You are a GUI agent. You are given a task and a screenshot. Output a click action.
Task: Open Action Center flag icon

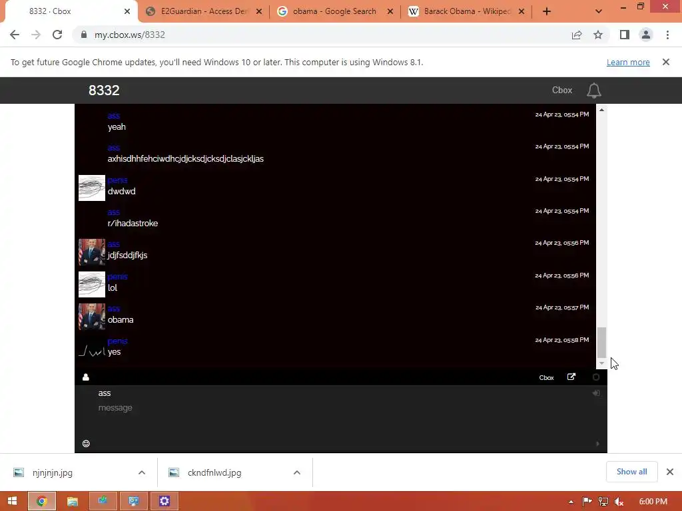587,502
